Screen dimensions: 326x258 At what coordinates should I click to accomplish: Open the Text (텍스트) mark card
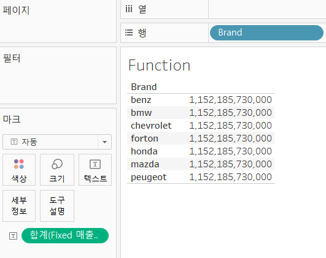tap(95, 170)
